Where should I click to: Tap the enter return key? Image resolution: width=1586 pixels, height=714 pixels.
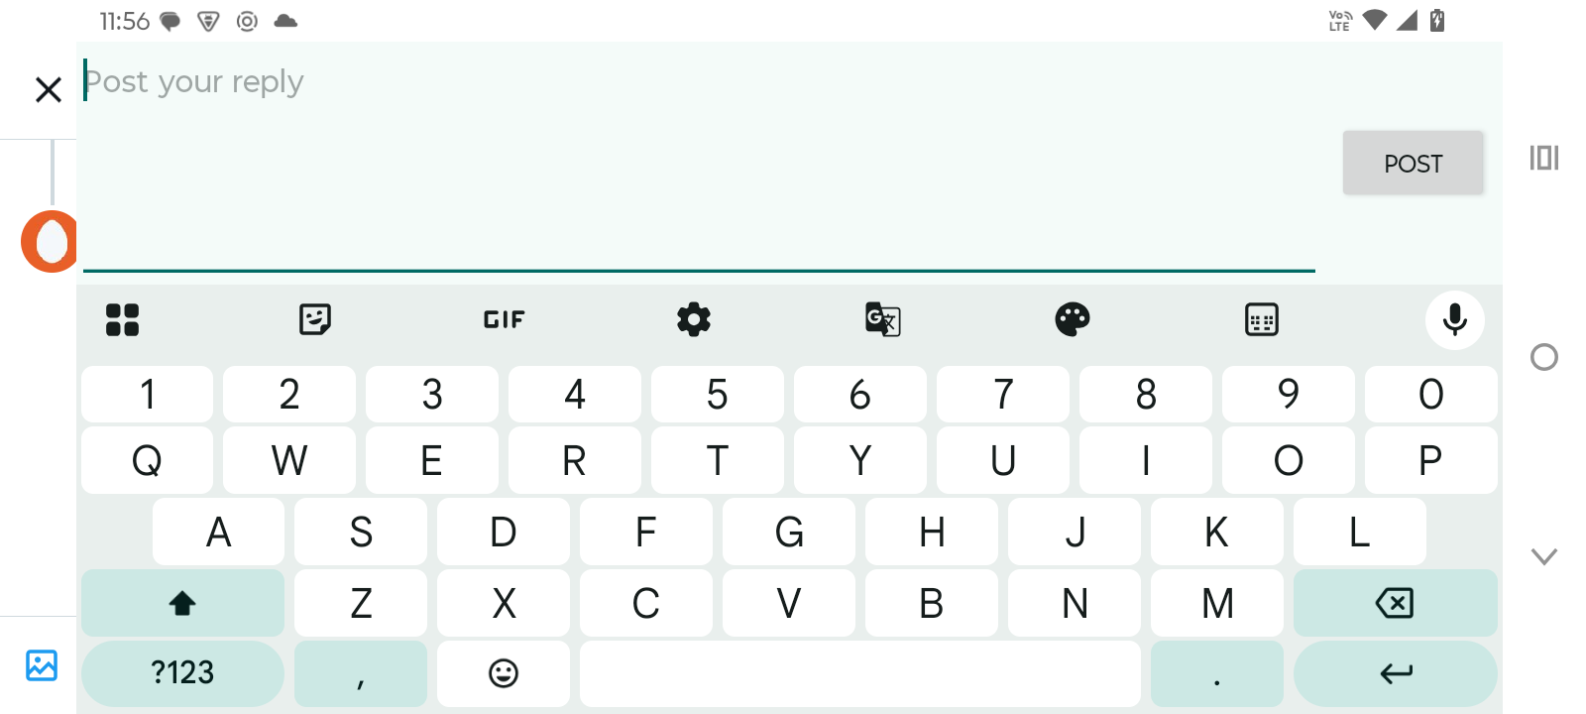pyautogui.click(x=1395, y=673)
